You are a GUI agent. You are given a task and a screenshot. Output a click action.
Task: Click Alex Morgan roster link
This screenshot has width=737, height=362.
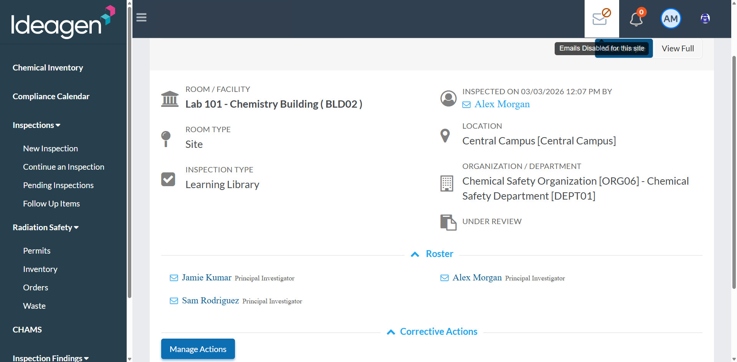click(x=477, y=278)
